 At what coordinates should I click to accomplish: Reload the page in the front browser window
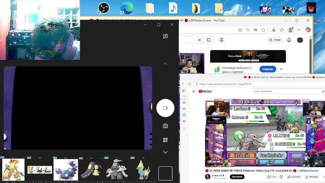tap(189, 84)
